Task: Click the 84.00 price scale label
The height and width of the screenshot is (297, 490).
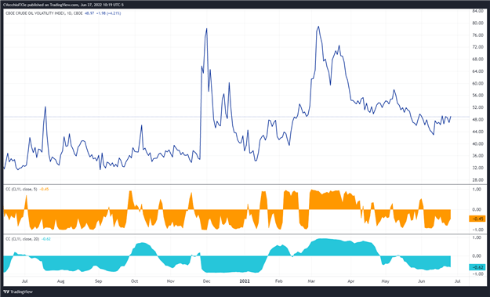Action: point(478,11)
